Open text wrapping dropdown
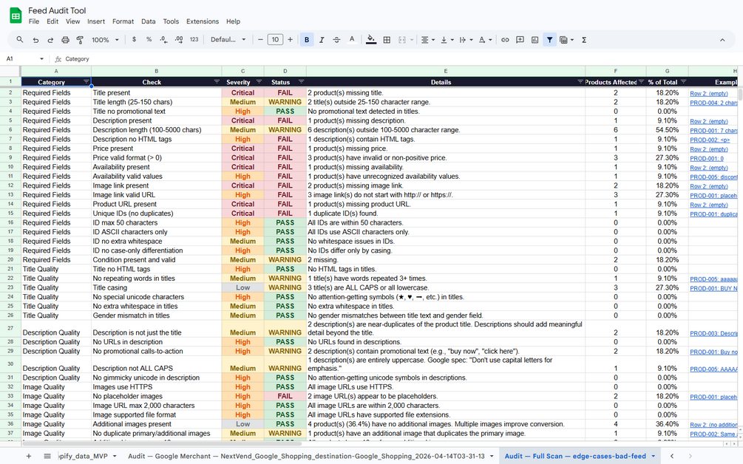The image size is (743, 464). click(466, 40)
